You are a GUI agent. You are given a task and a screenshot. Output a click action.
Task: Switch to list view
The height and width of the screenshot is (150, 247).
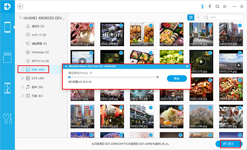(x=198, y=17)
